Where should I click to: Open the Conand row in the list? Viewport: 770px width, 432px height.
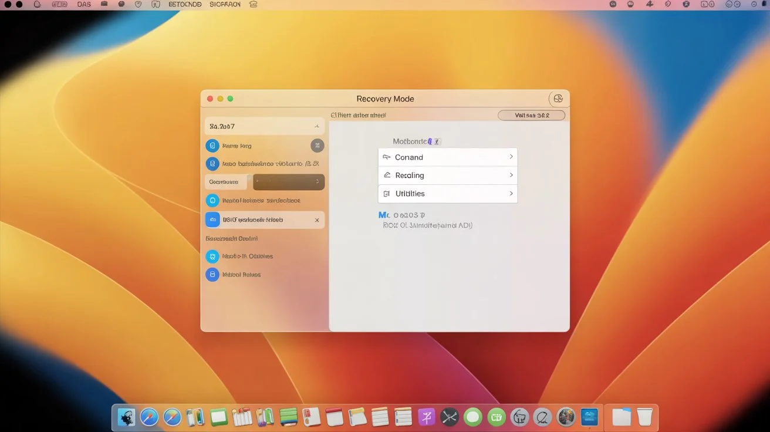(448, 157)
